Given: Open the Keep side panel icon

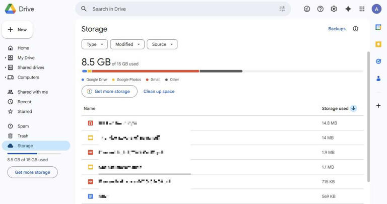Looking at the screenshot, I should [378, 44].
